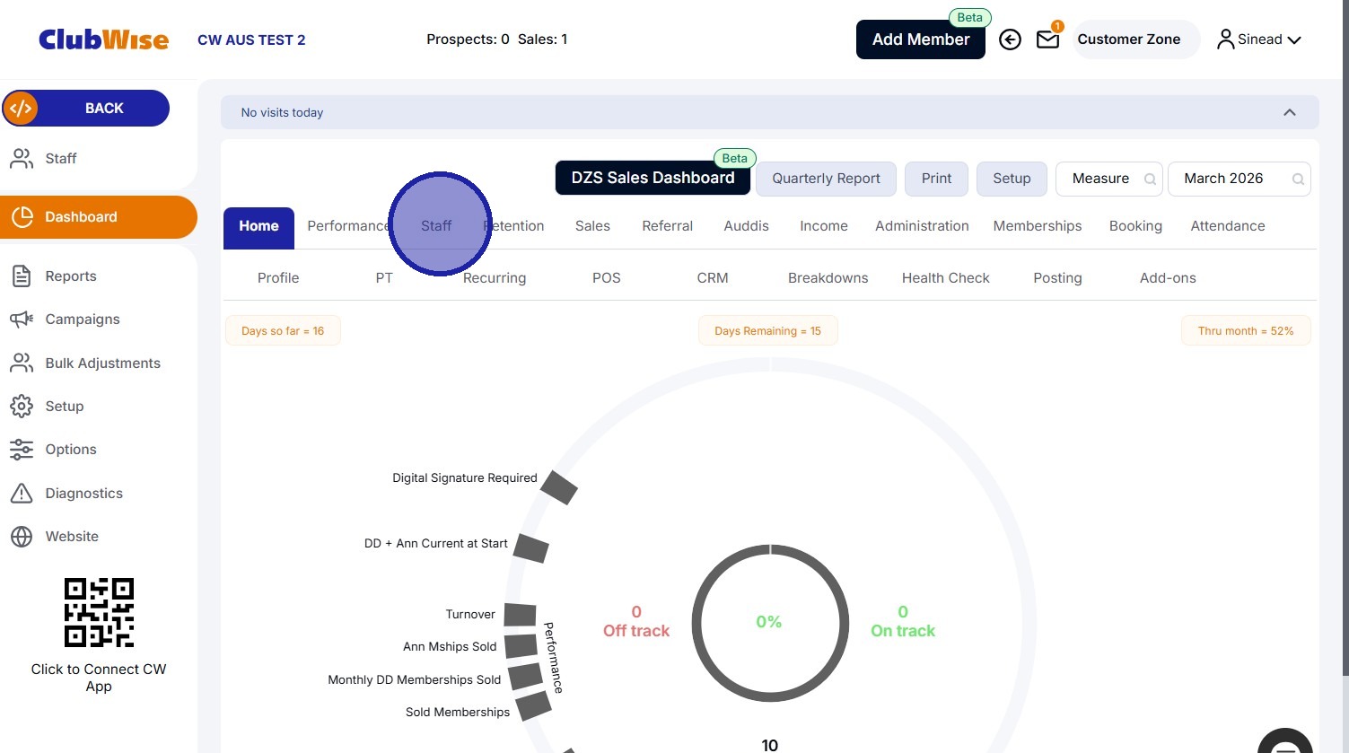Open the Quarterly Report button
This screenshot has height=753, width=1349.
tap(827, 179)
